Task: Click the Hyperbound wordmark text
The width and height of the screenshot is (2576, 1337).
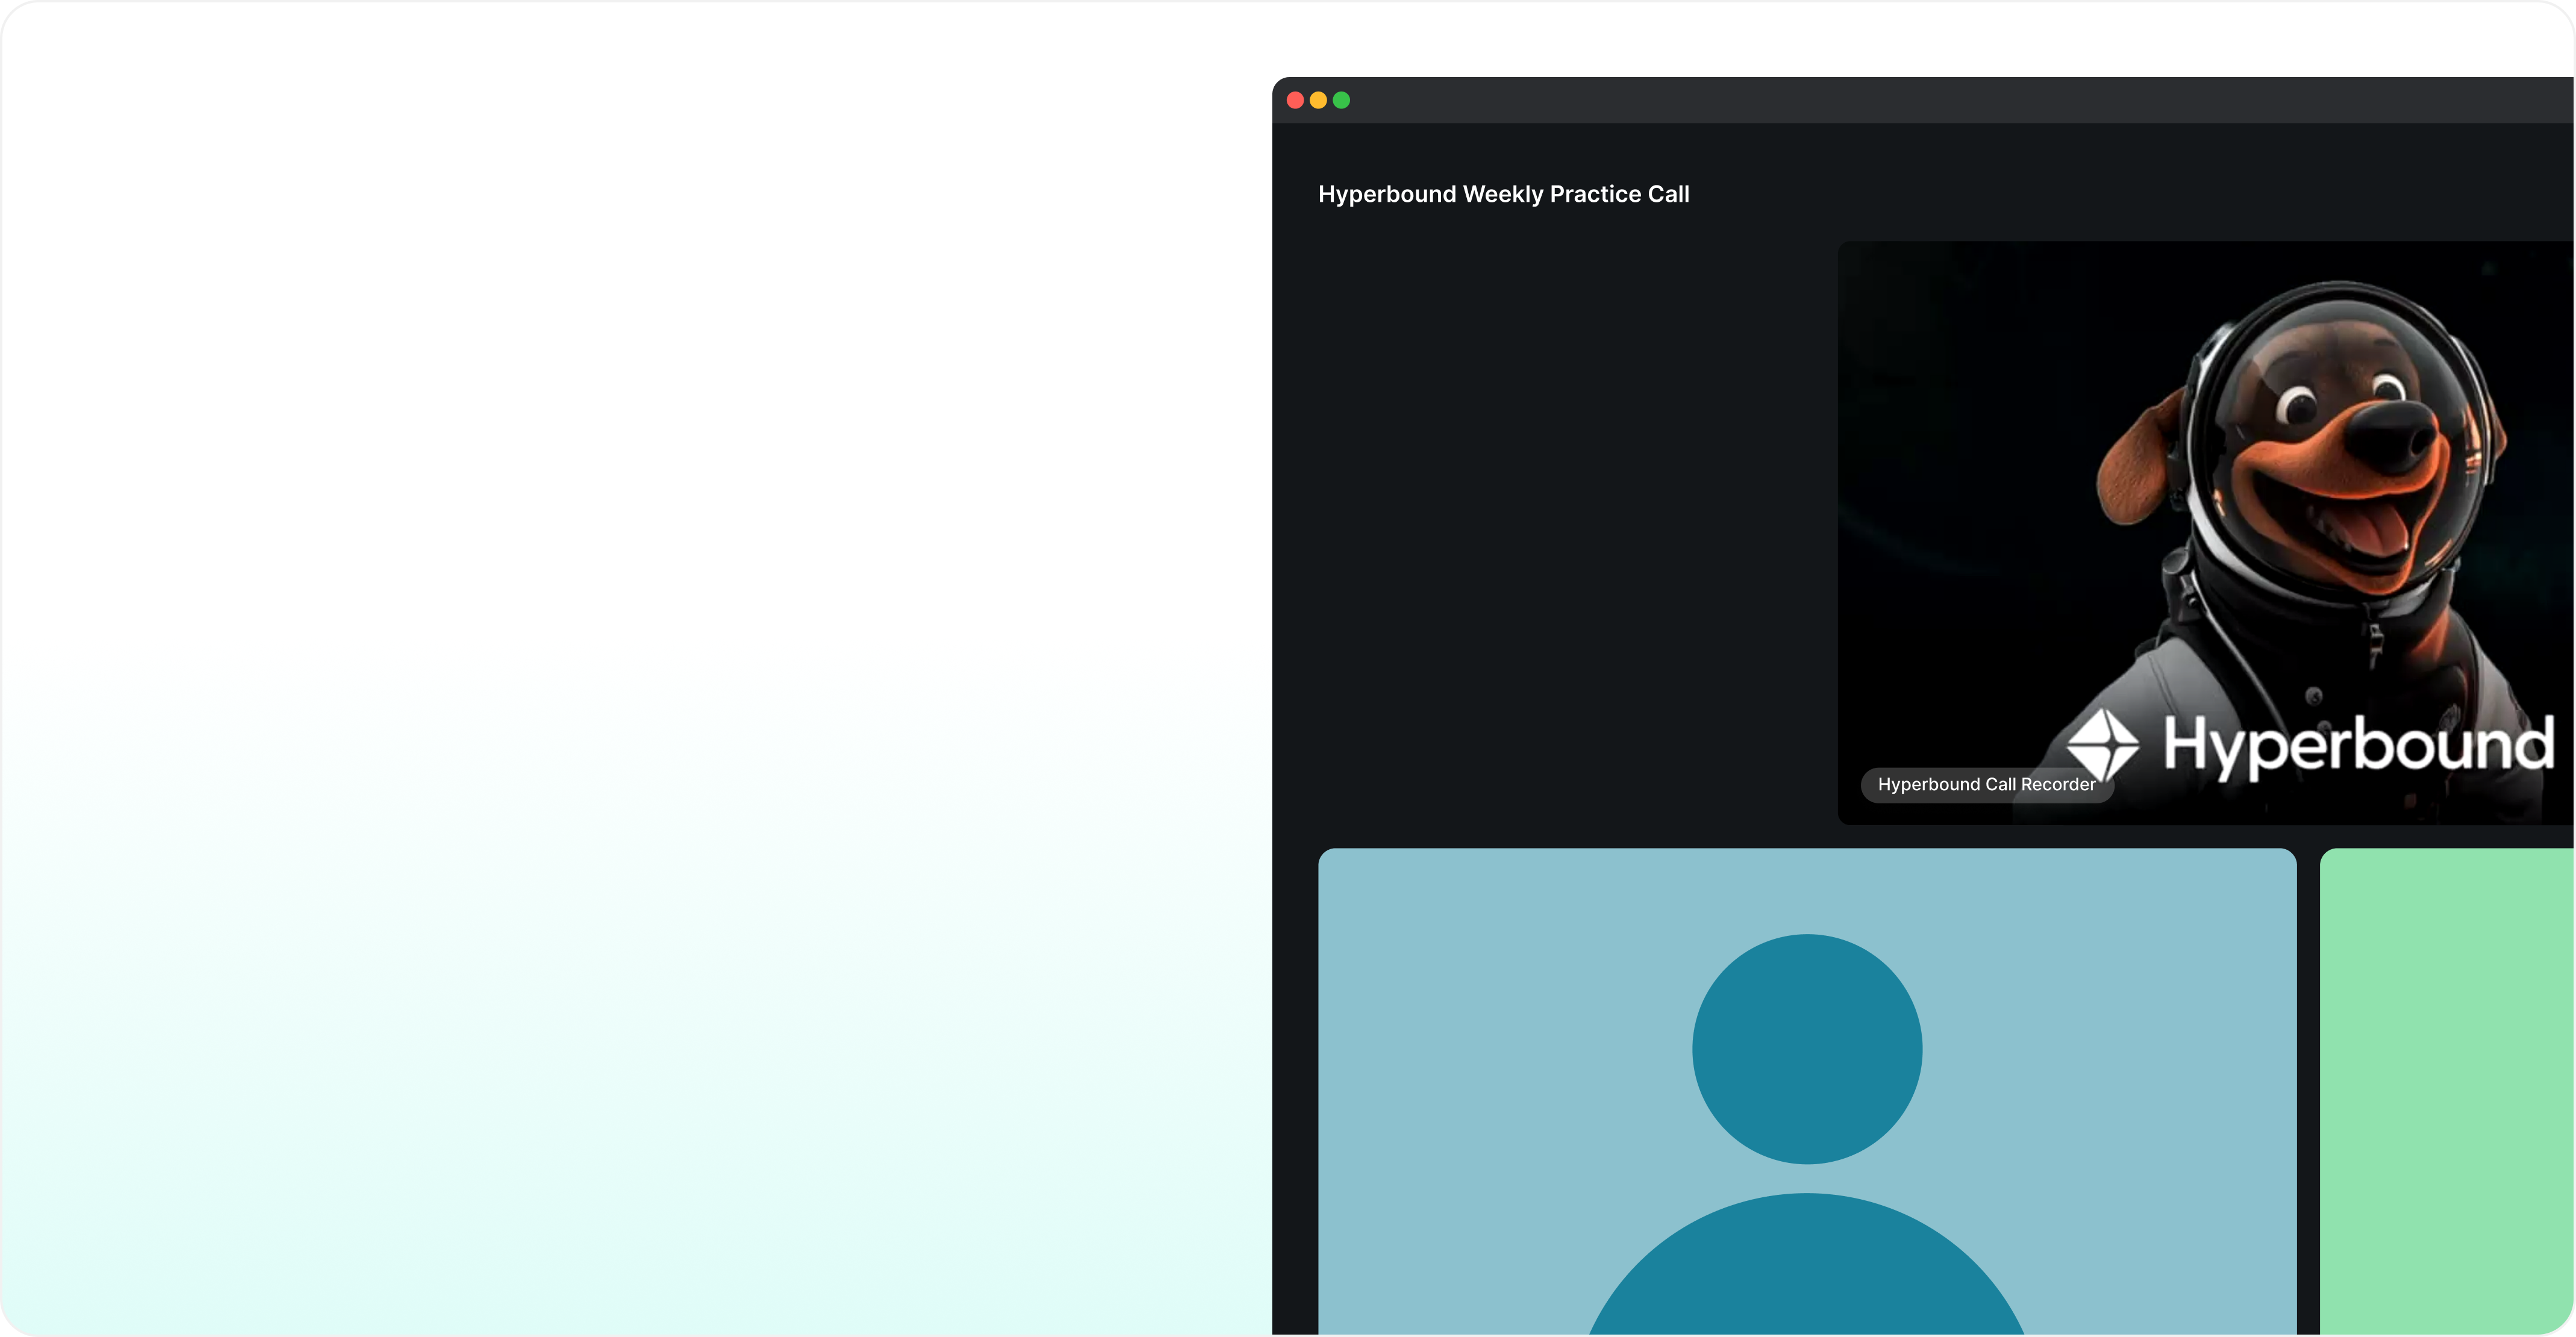Action: (x=2358, y=744)
